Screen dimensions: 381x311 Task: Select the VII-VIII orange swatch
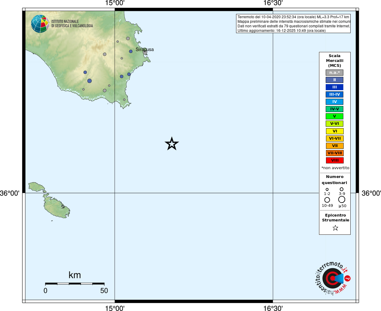(335, 153)
